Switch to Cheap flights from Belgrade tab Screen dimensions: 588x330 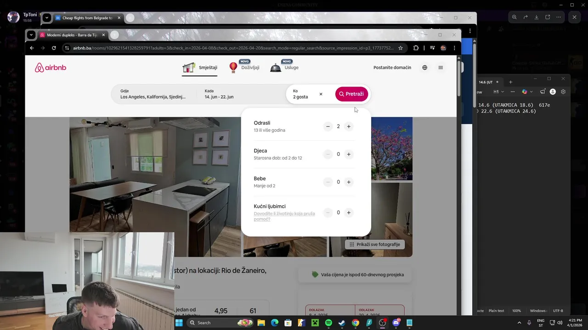[88, 18]
